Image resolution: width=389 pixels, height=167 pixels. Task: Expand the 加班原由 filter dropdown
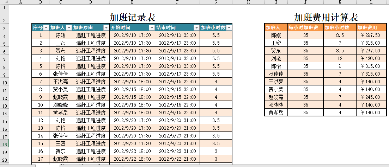pyautogui.click(x=106, y=27)
